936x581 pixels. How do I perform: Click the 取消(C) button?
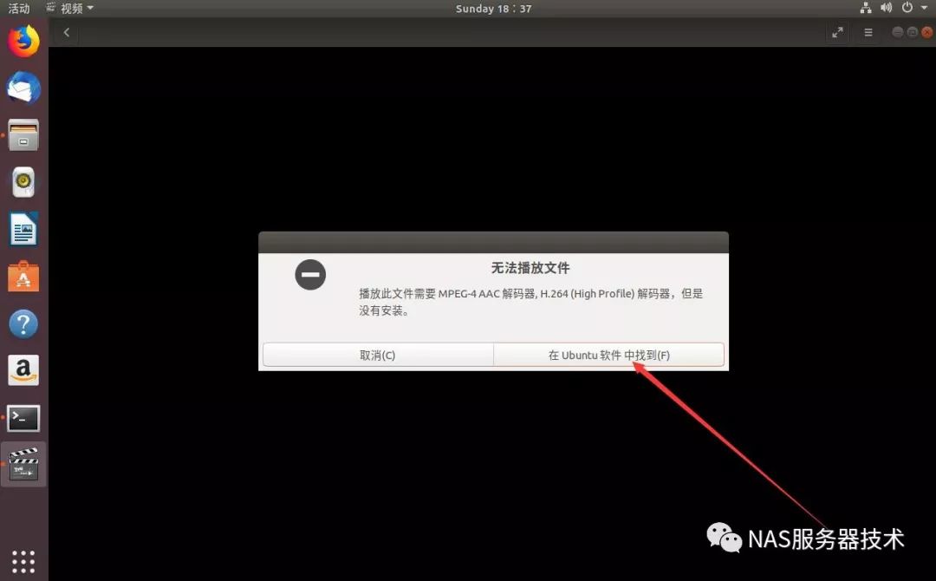click(378, 355)
